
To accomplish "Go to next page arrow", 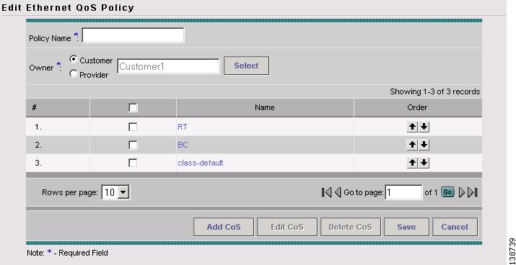I will click(462, 192).
